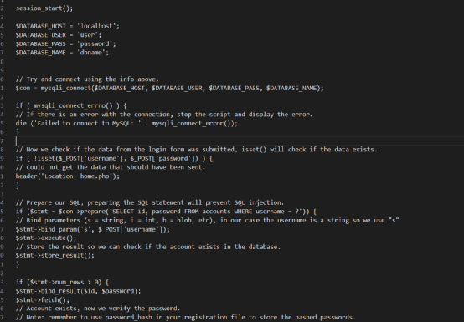Click the 'Try and connect' comment line
The image size is (464, 322).
point(87,79)
